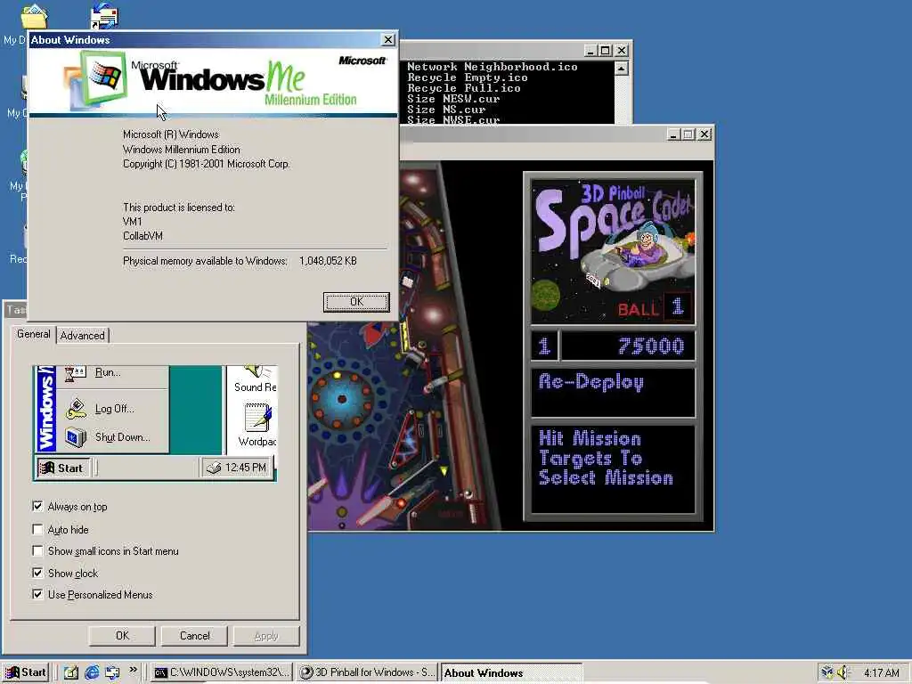The image size is (912, 684).
Task: Open the My Documents folder desktop icon
Action: pyautogui.click(x=35, y=16)
